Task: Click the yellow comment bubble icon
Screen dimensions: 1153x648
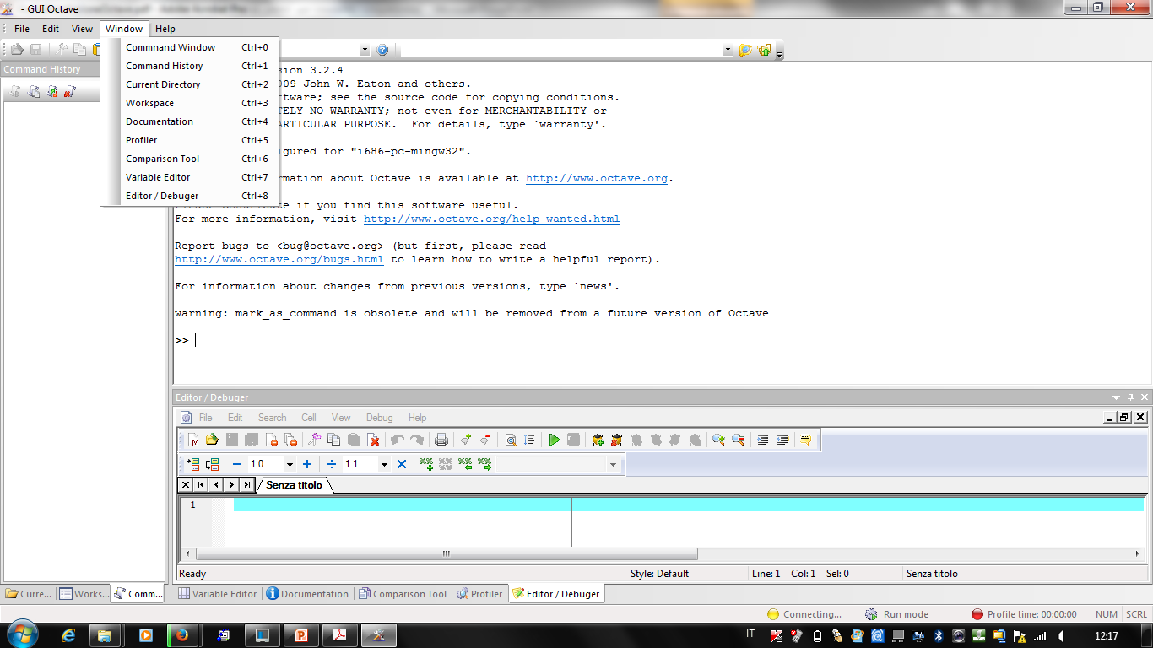Action: coord(806,440)
